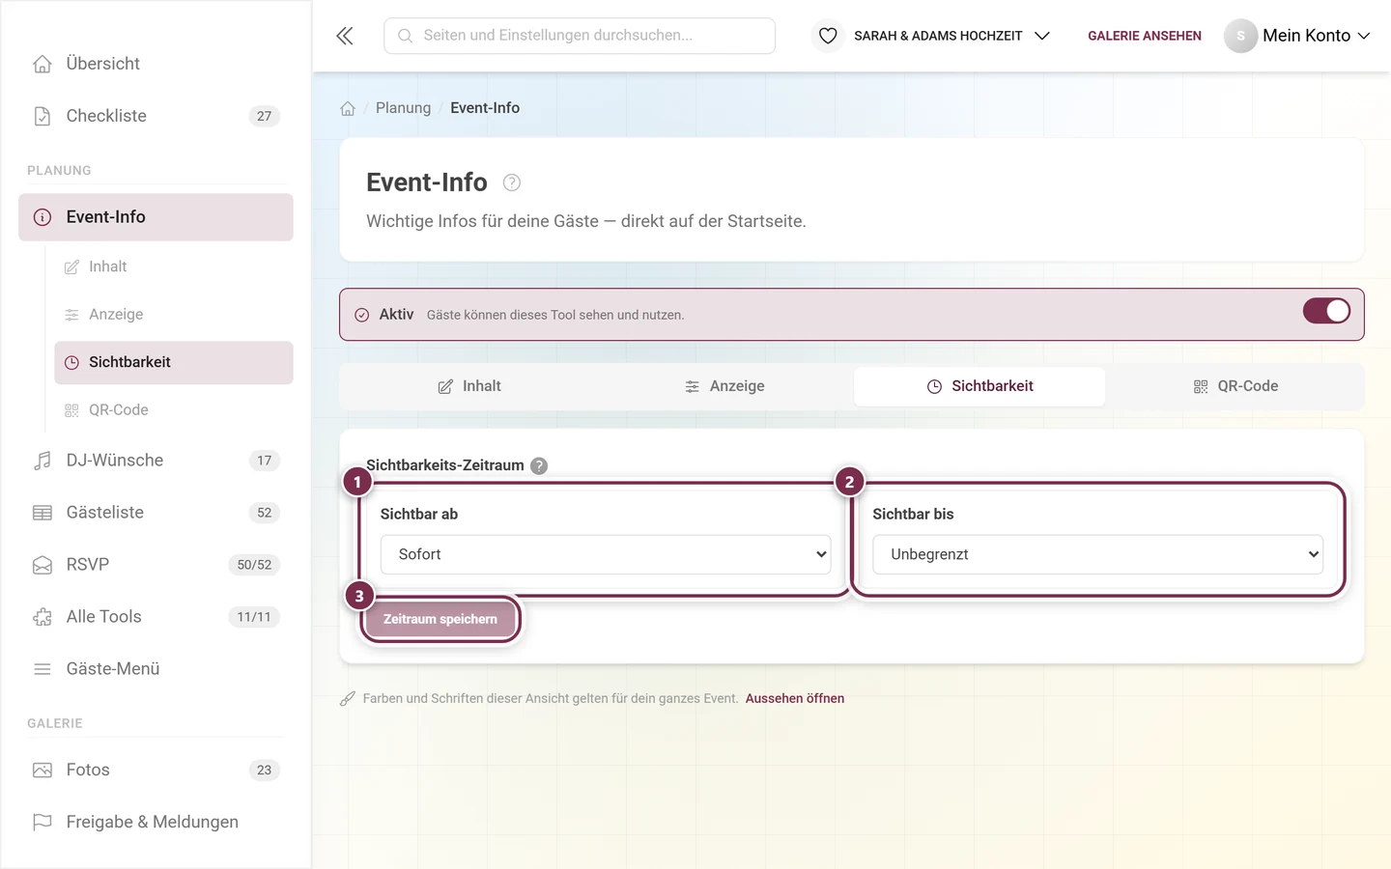Expand the Mein Konto menu
Image resolution: width=1391 pixels, height=869 pixels.
click(1297, 36)
